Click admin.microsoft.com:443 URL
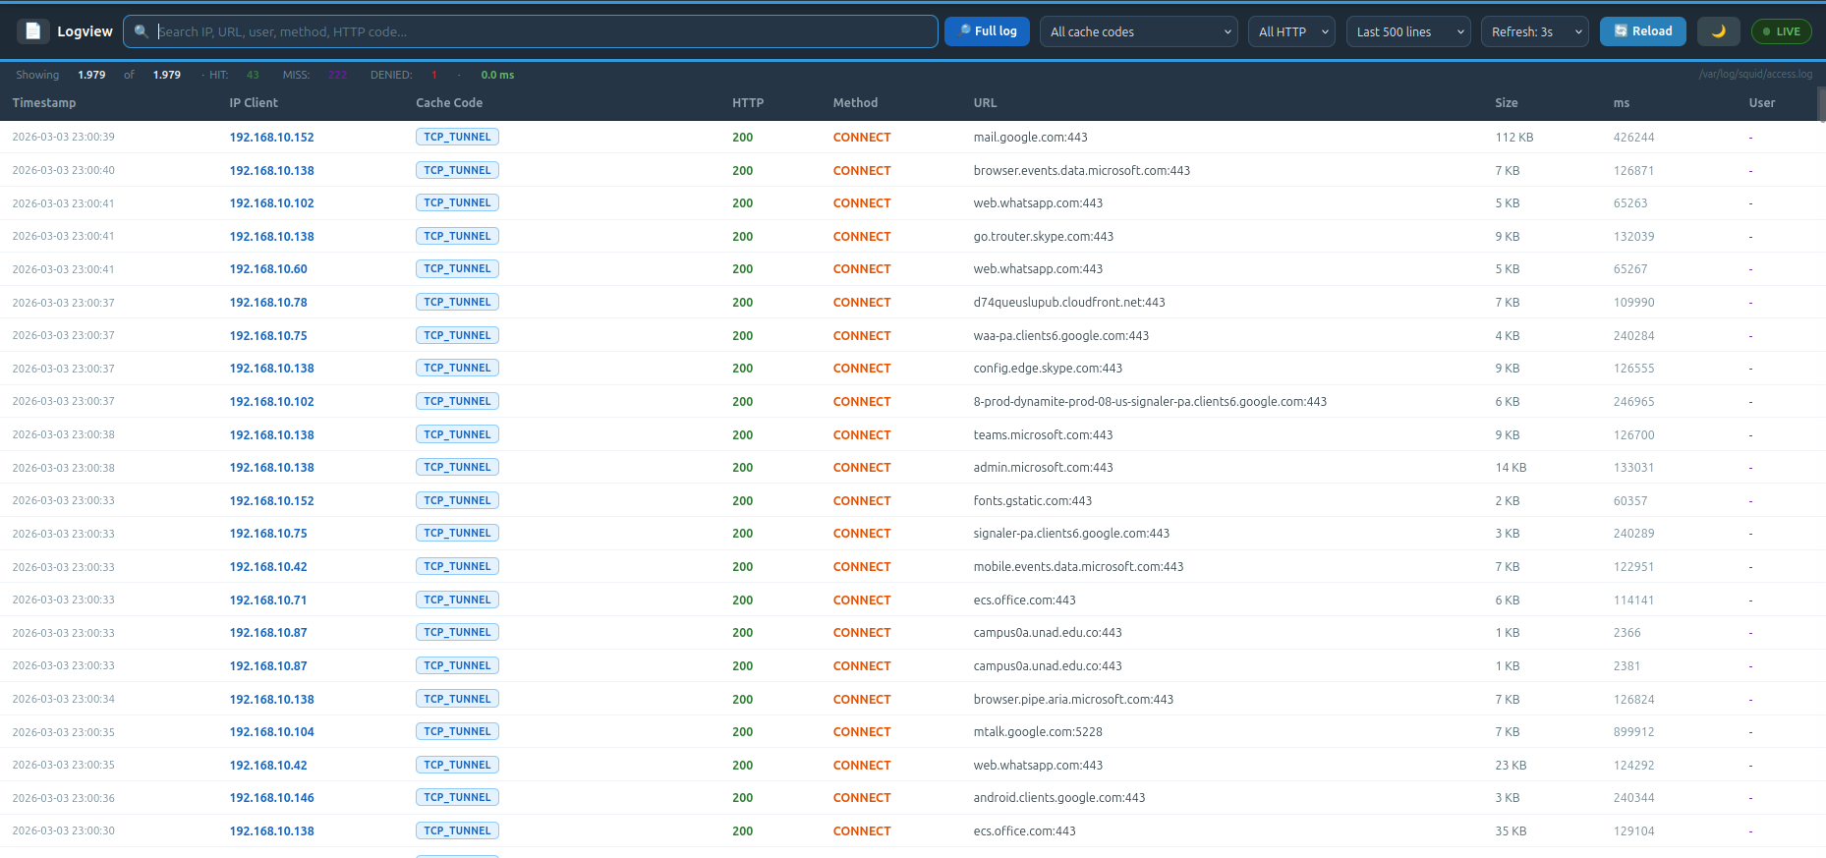 [x=1043, y=468]
